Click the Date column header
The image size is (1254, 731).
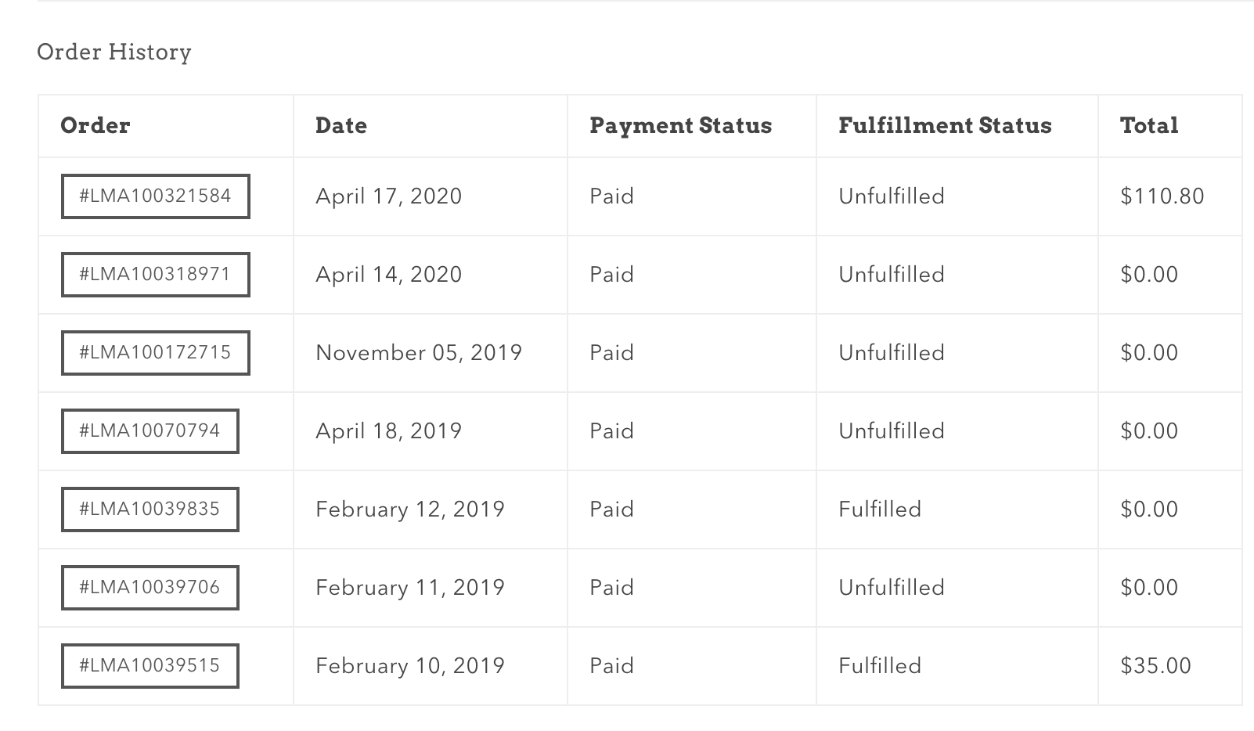[x=341, y=126]
